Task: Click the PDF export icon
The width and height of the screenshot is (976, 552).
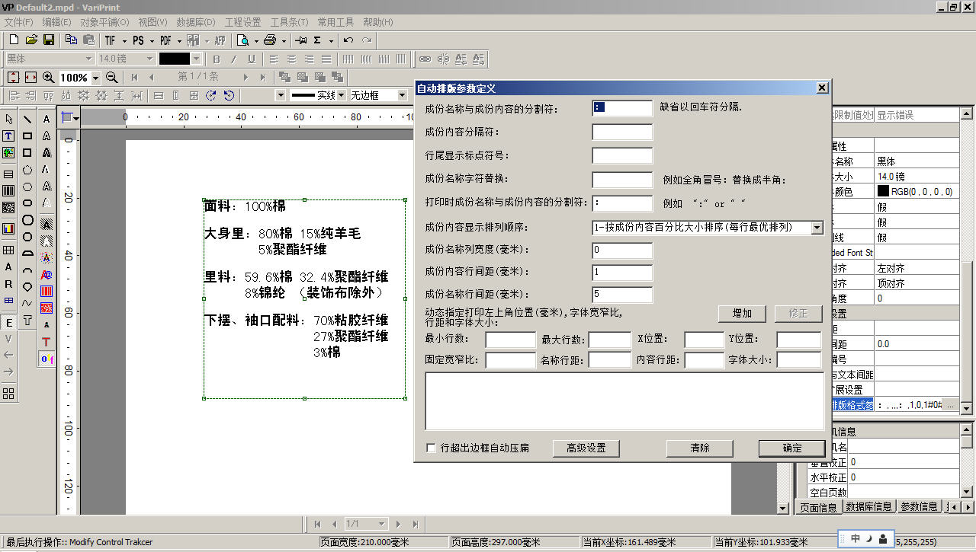Action: coord(165,40)
